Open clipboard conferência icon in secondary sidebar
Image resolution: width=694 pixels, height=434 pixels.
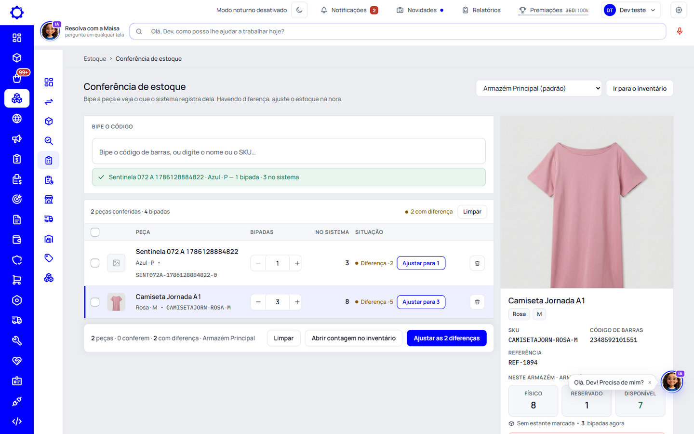coord(49,161)
